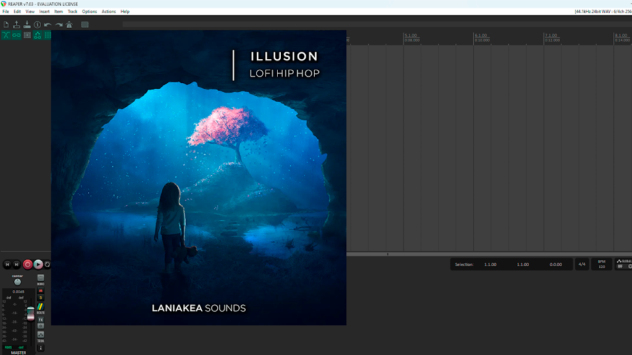Screen dimensions: 632x355
Task: Click the RMS -inf readout on master meter
Action: [15, 348]
